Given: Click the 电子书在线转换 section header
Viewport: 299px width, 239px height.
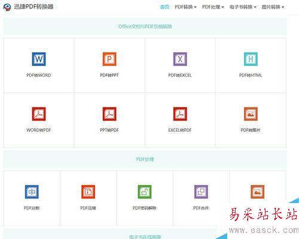Looking at the screenshot, I should click(x=145, y=237).
